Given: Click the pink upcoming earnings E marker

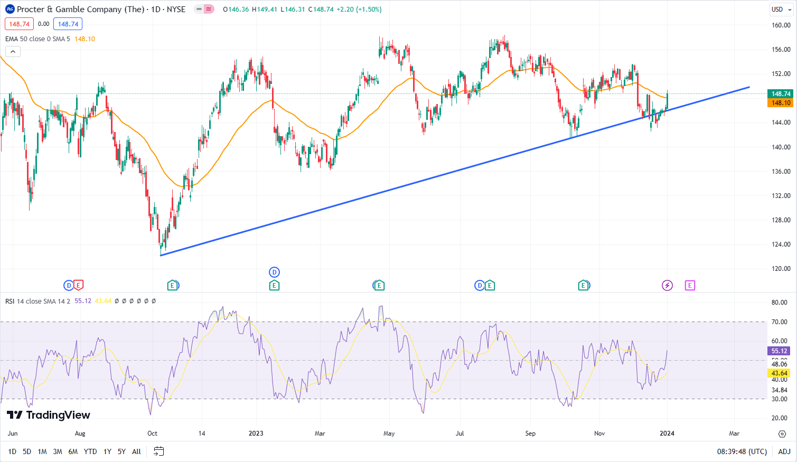Looking at the screenshot, I should tap(690, 286).
